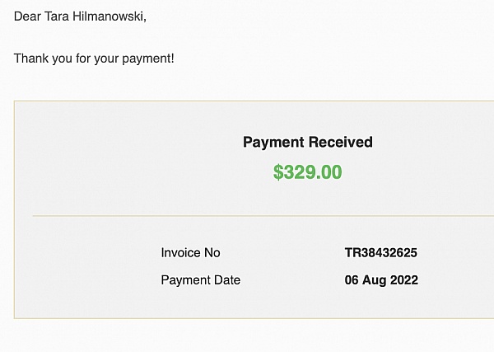Click the 'Invoice No' label
This screenshot has height=352, width=494.
[191, 252]
